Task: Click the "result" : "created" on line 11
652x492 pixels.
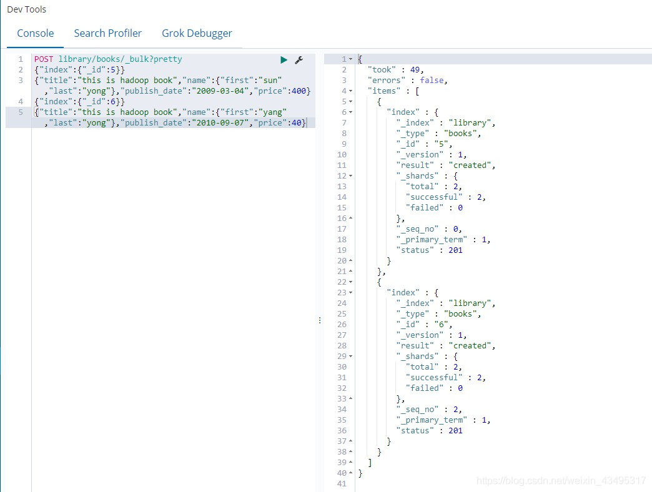Action: click(x=446, y=165)
